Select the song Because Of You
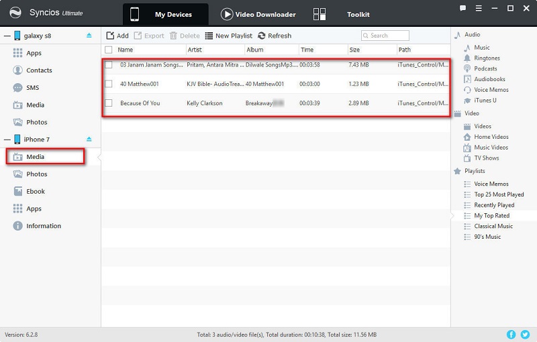Image resolution: width=537 pixels, height=342 pixels. pyautogui.click(x=140, y=103)
